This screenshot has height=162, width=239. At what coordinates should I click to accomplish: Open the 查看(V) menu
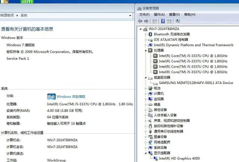click(x=174, y=15)
